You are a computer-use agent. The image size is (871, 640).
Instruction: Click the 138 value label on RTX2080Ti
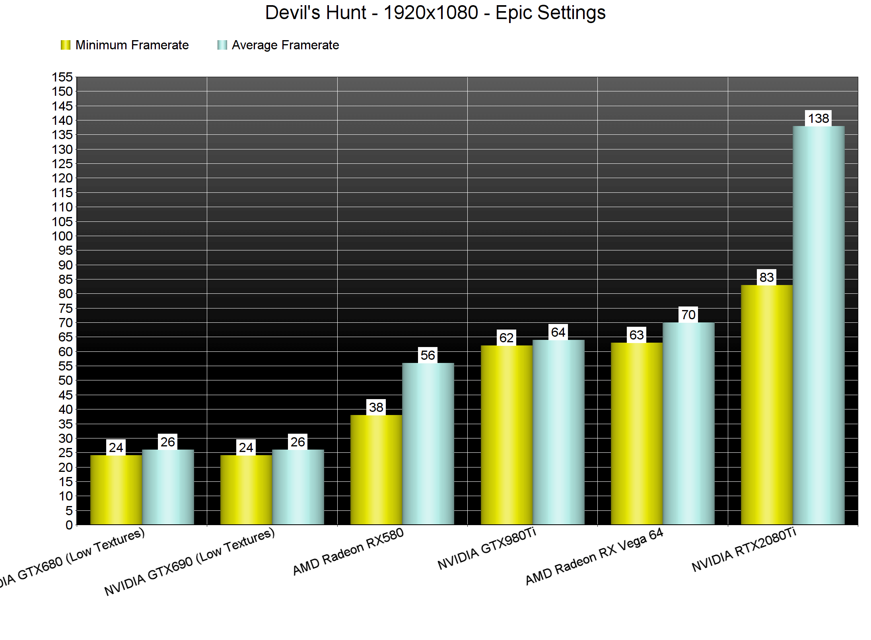pos(818,118)
